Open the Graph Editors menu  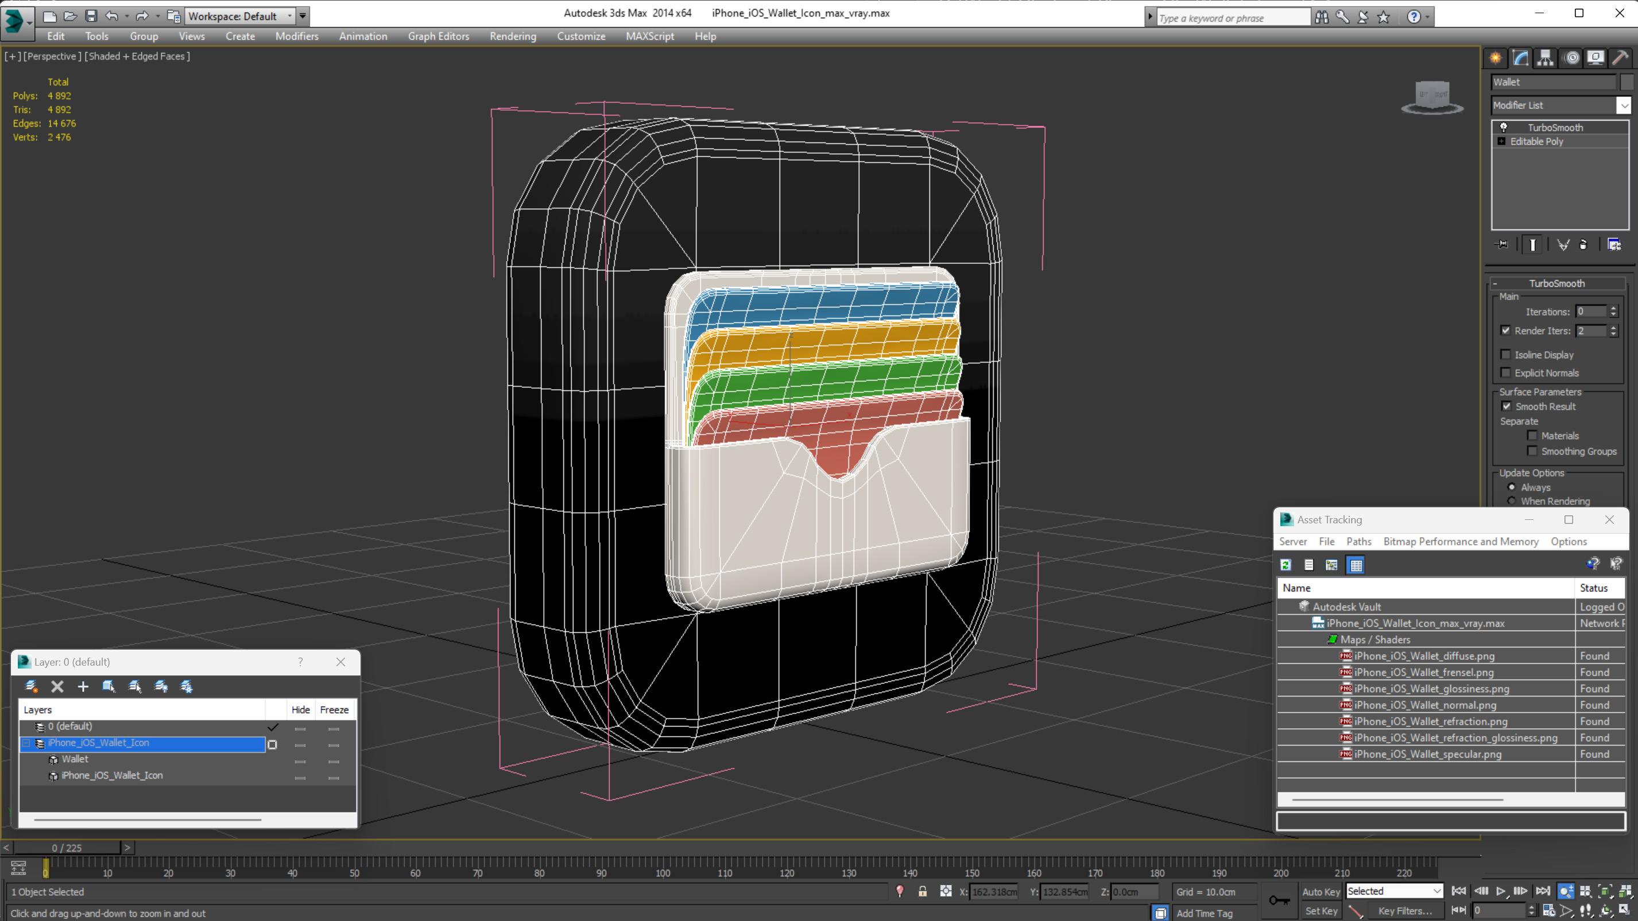(x=439, y=36)
